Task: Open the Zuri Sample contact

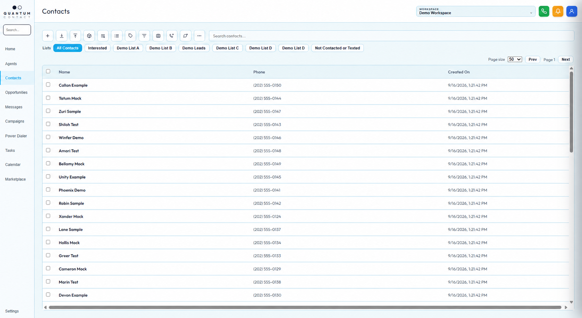Action: point(70,111)
